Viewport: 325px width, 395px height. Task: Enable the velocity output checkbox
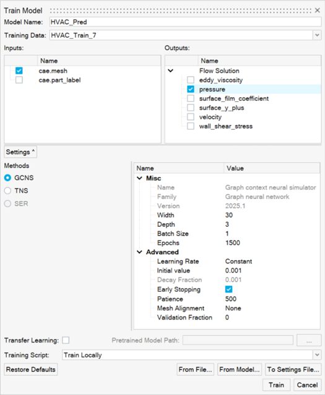[191, 117]
